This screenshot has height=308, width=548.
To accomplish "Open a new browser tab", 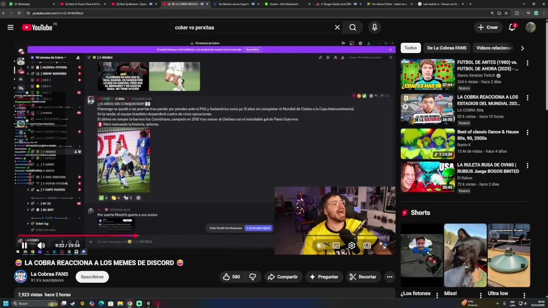I will 470,4.
